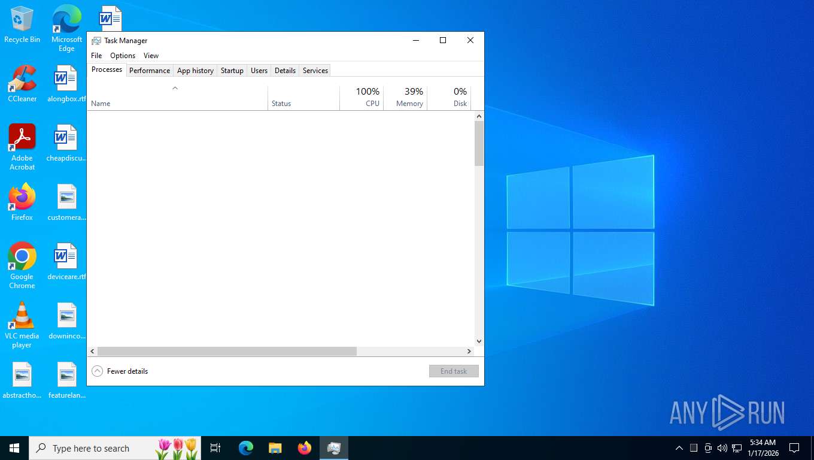Select the downinco... image file icon
The height and width of the screenshot is (460, 814).
(x=66, y=321)
